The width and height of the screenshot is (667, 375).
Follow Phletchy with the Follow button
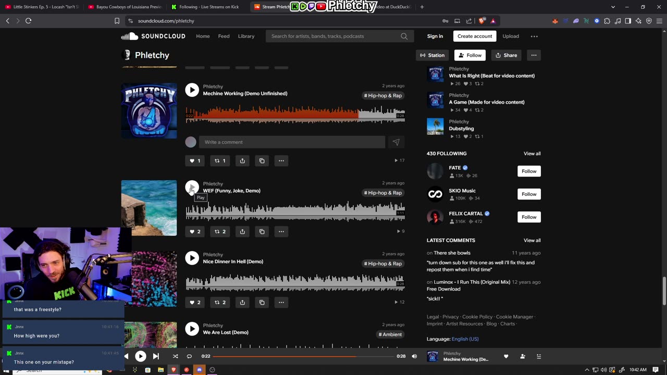tap(470, 55)
